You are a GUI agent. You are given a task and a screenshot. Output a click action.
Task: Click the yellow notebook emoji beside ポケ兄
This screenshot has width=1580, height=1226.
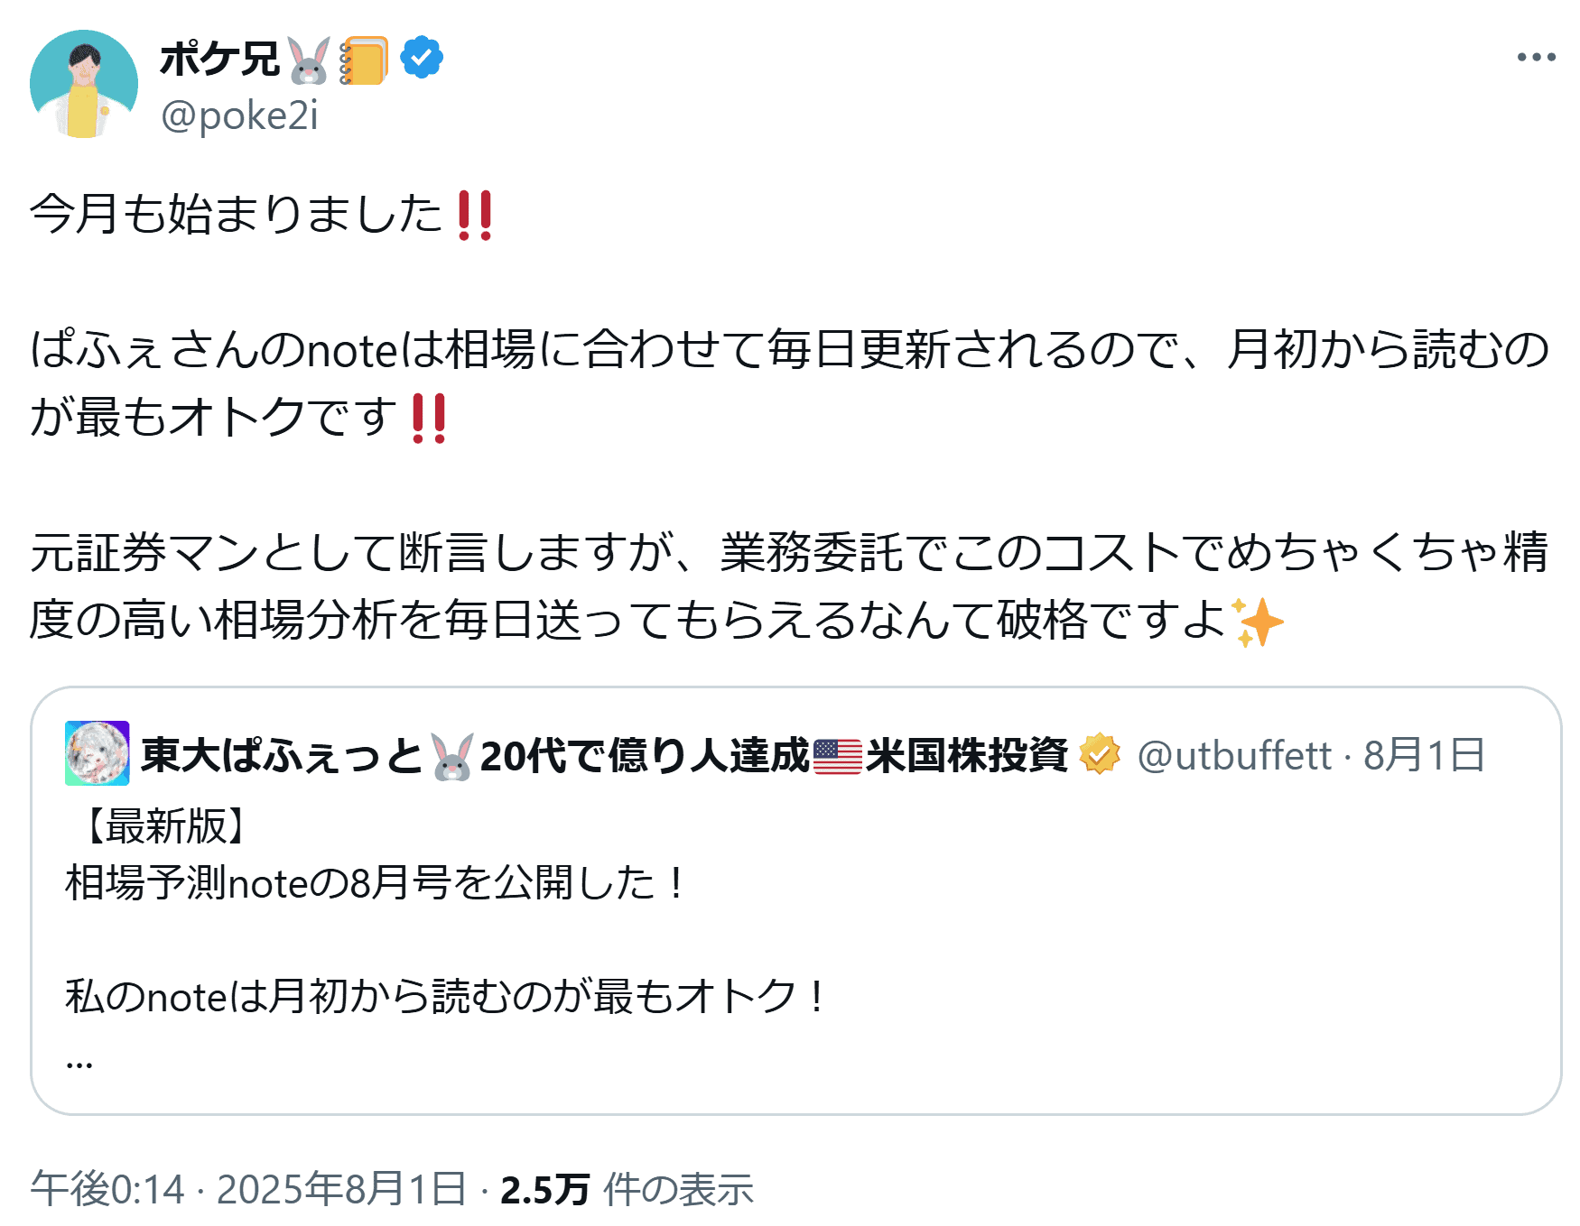pos(364,60)
